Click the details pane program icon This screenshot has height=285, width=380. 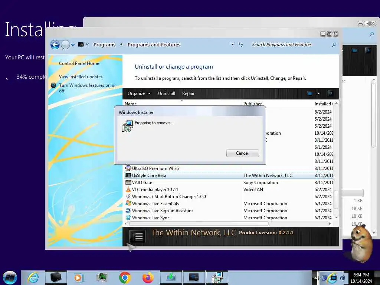pyautogui.click(x=137, y=236)
